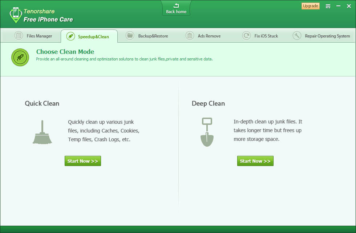Minimize the Free iPhone Care window
356x233 pixels.
[x=338, y=6]
